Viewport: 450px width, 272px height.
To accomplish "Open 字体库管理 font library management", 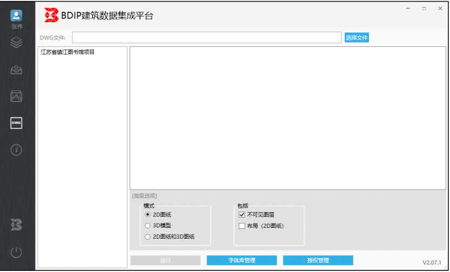I will tap(242, 260).
